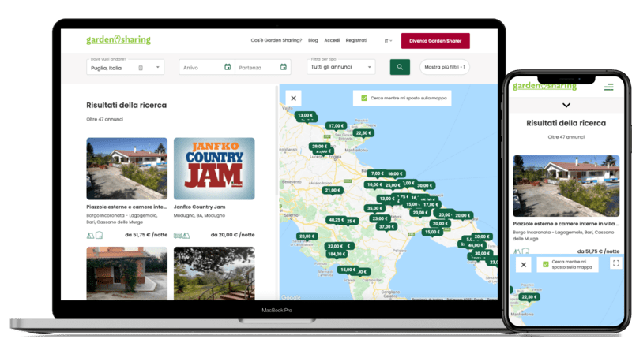Open the IT language dropdown
This screenshot has height=350, width=632.
point(388,41)
